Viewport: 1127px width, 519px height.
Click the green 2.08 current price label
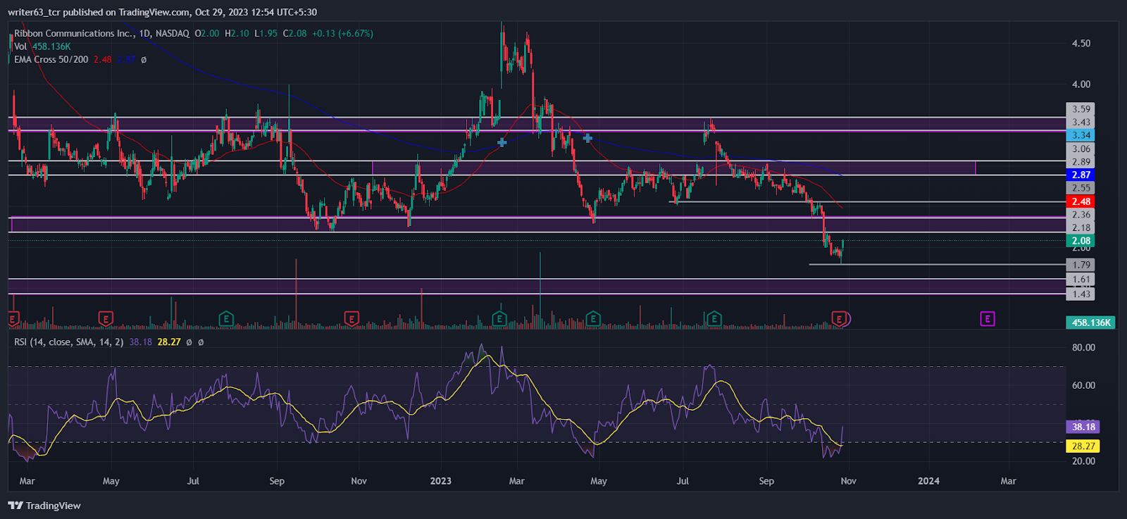click(x=1081, y=241)
